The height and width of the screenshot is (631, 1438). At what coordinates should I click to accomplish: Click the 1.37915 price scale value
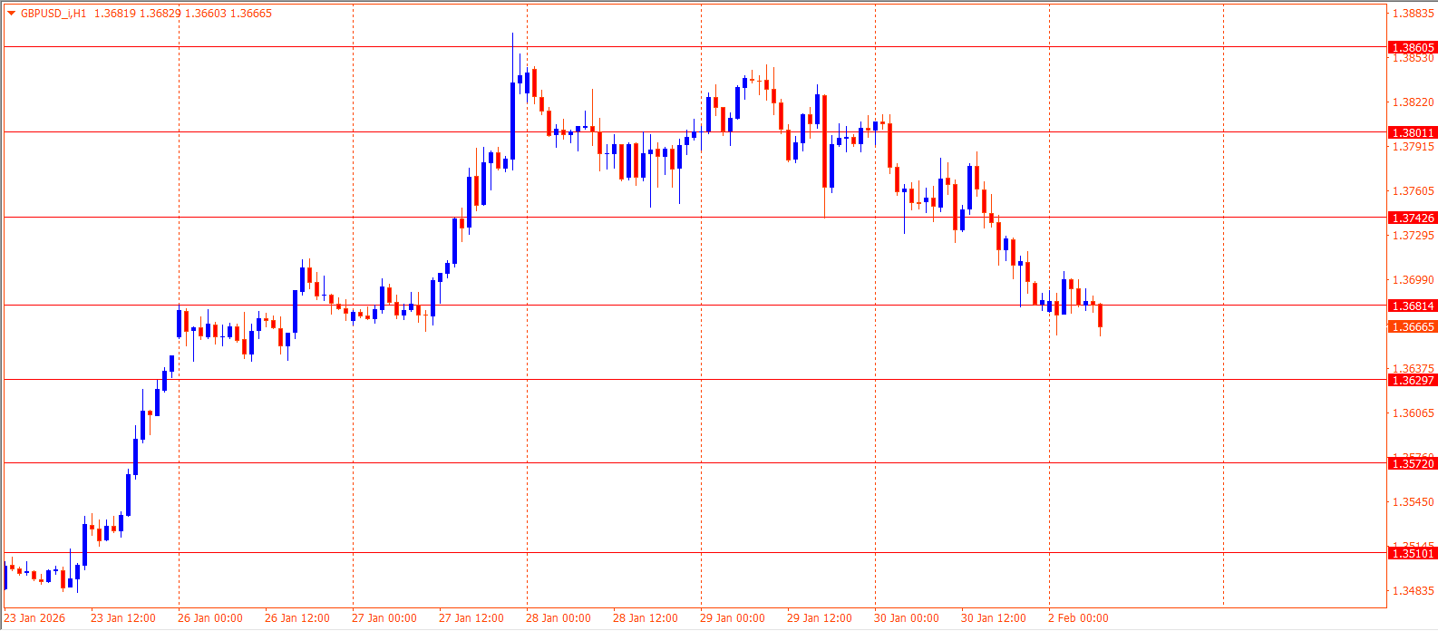[x=1414, y=147]
